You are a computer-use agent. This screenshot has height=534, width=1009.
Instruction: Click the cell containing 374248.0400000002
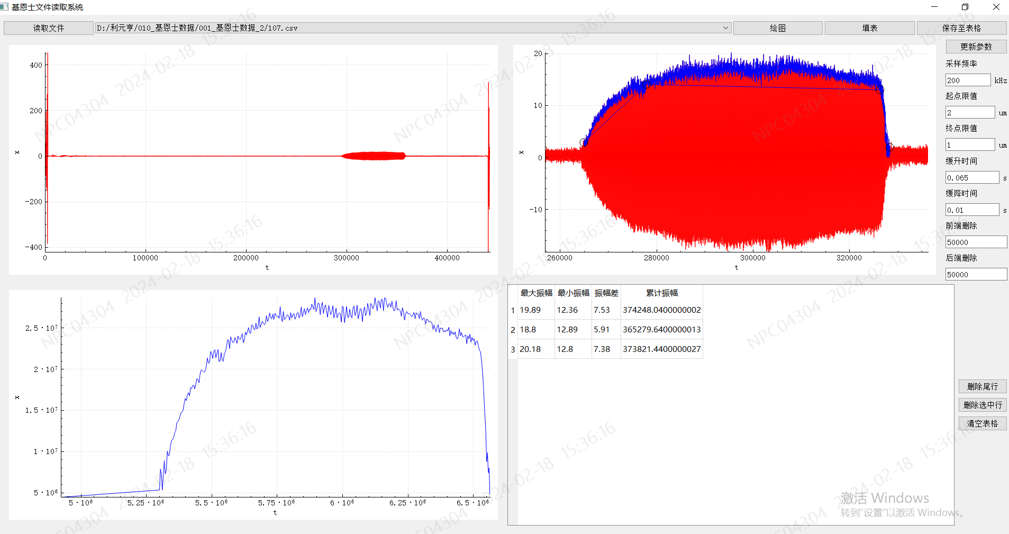[661, 310]
